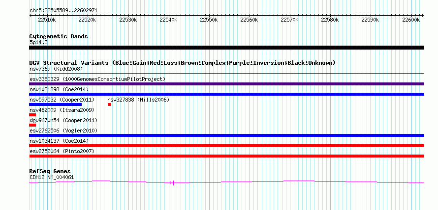Click the 22570k ruler tick label
Viewport: 438px width, 210px height.
tap(290, 20)
